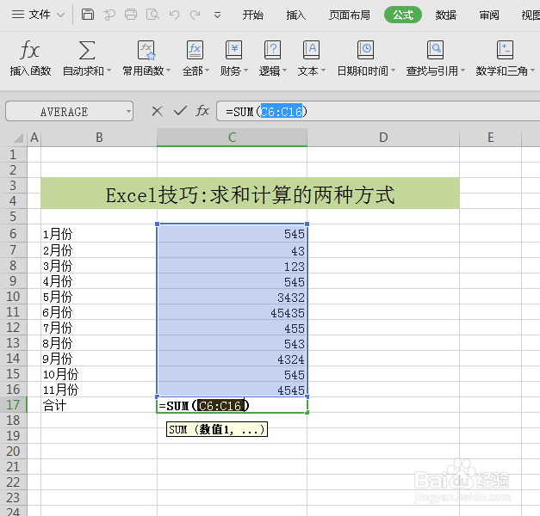Image resolution: width=540 pixels, height=516 pixels.
Task: Click the Save icon in quick toolbar
Action: tap(88, 15)
